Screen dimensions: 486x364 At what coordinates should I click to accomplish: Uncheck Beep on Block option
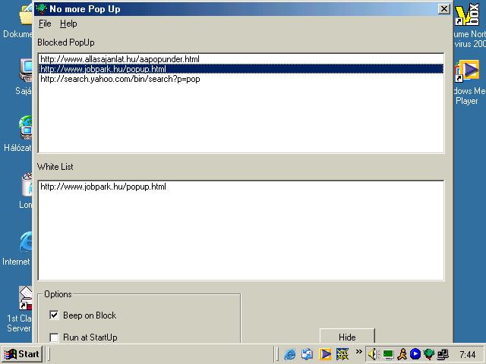click(54, 315)
